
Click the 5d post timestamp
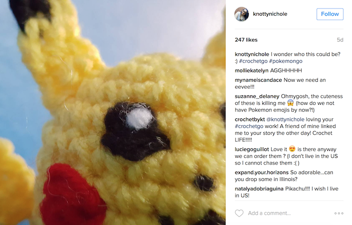click(340, 40)
